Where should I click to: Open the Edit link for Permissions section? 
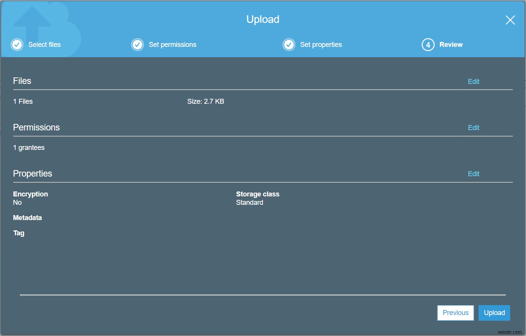click(473, 127)
